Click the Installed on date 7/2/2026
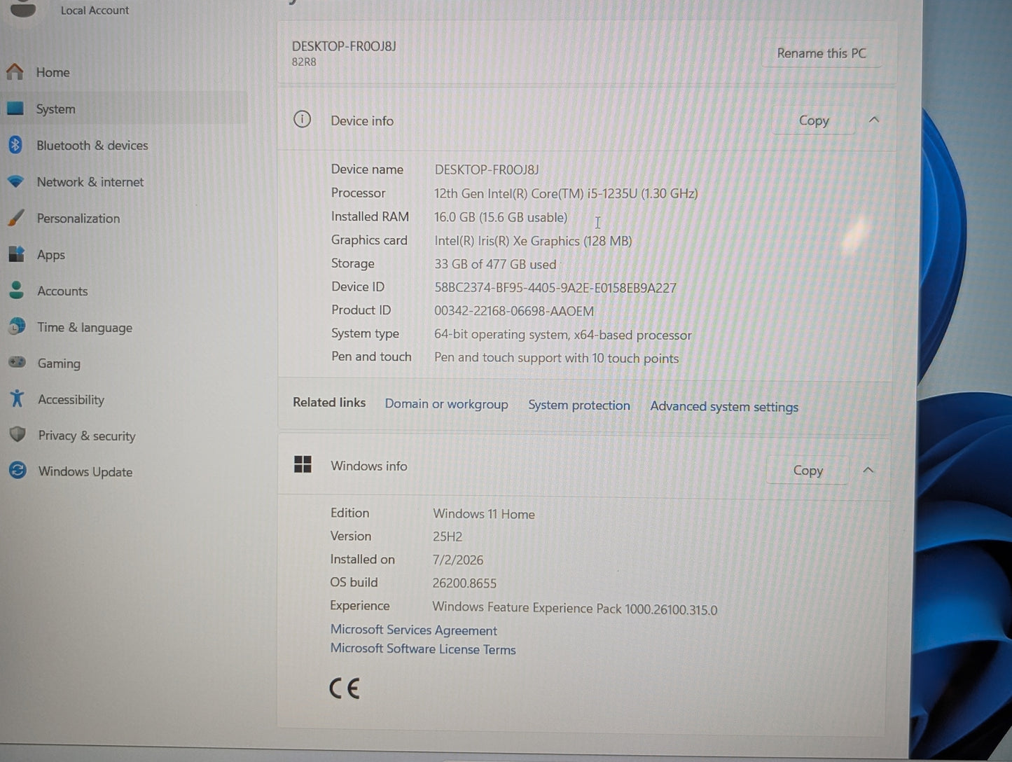 pos(458,560)
